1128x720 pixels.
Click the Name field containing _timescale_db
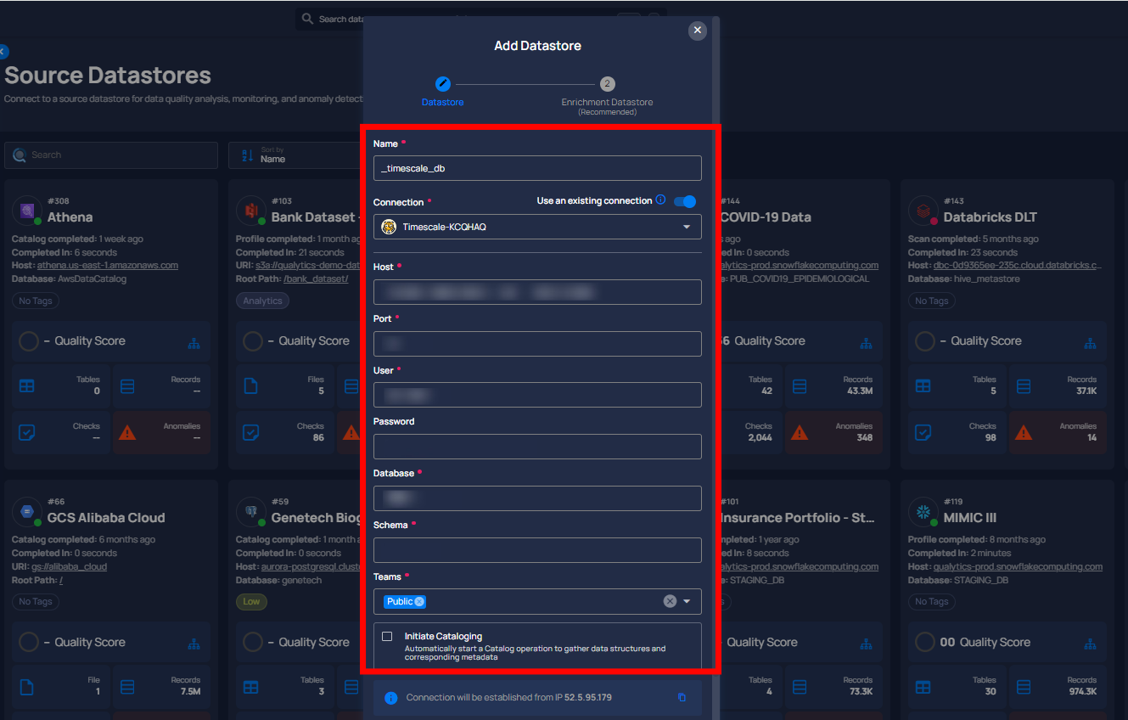(537, 168)
